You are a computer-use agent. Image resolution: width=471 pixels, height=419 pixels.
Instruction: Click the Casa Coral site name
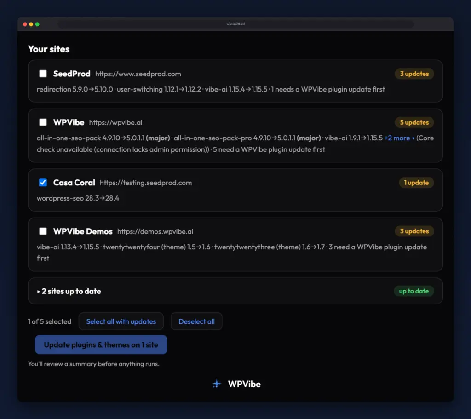(74, 182)
